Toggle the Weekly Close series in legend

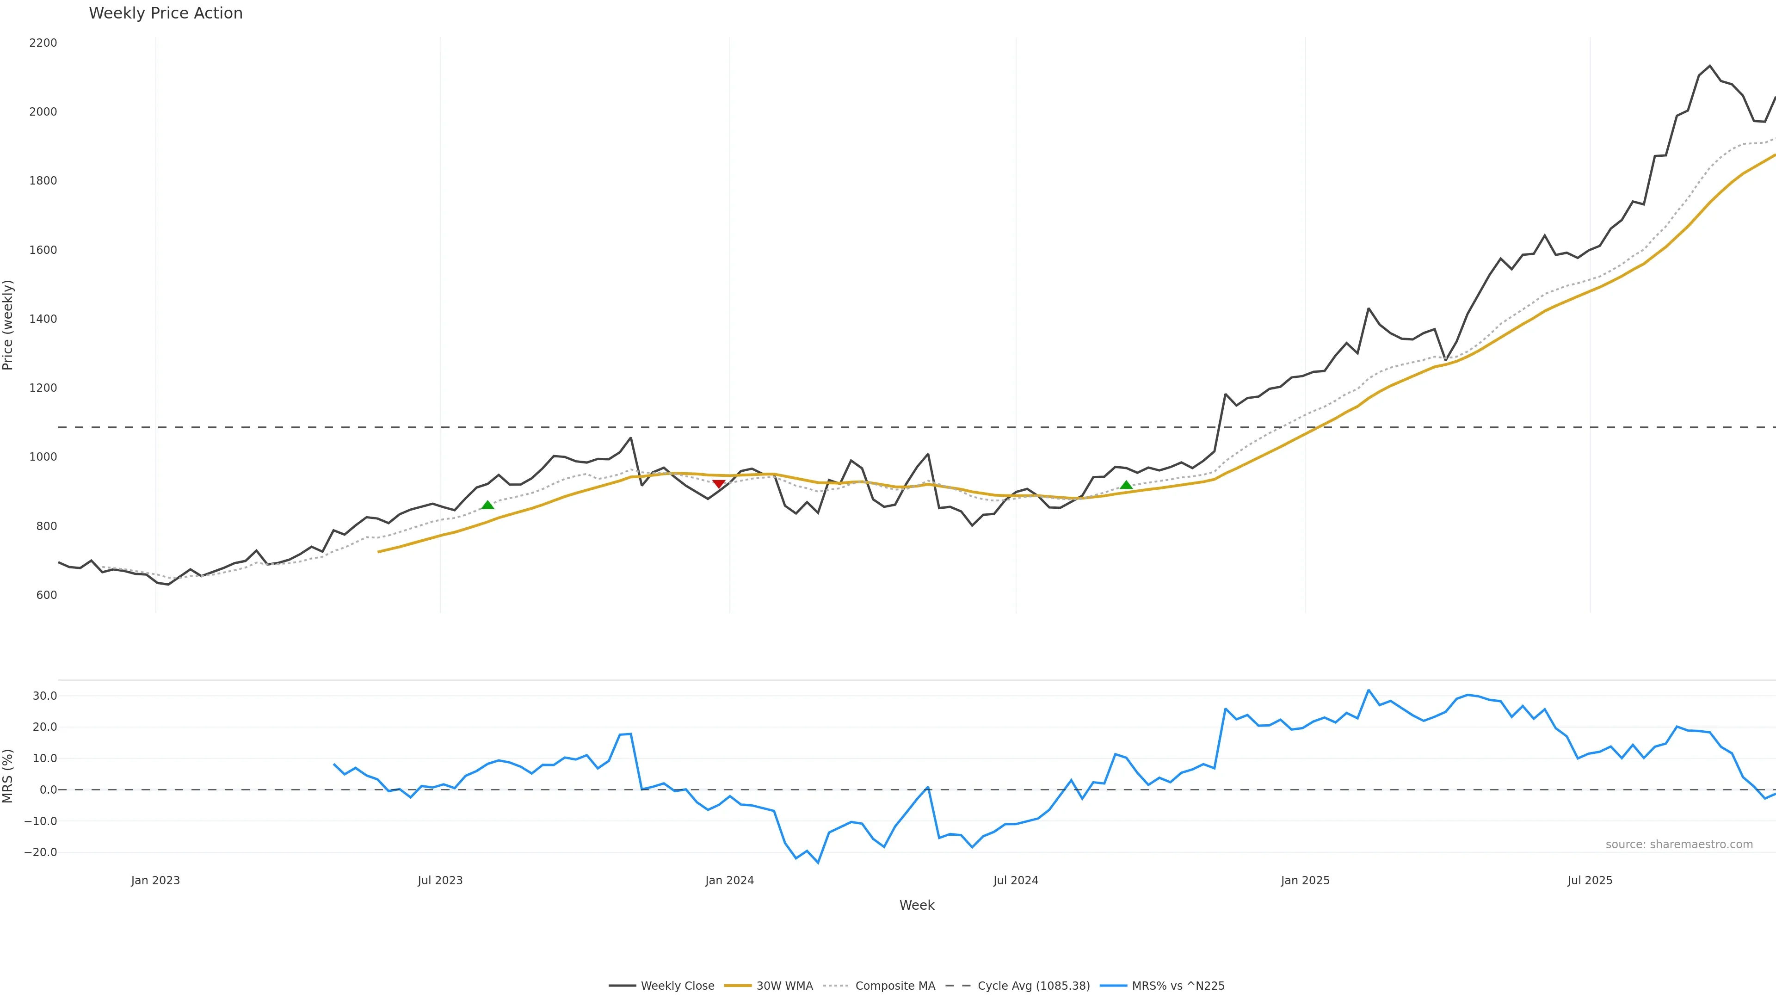(x=677, y=986)
